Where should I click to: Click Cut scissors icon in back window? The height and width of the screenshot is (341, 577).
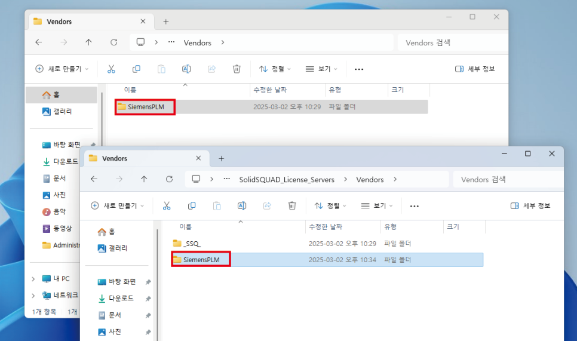(x=111, y=69)
